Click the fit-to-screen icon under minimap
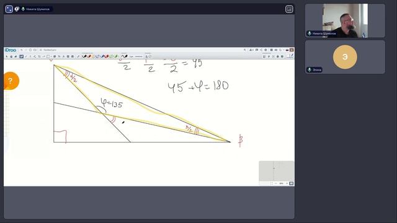Image resolution: width=397 pixels, height=223 pixels. click(271, 183)
